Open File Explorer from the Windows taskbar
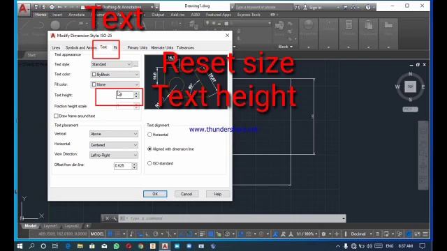Viewport: 447px width, 251px height. tap(80, 246)
